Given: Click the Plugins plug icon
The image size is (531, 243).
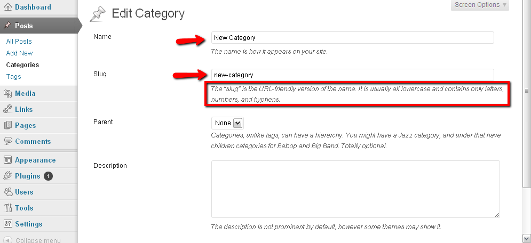Looking at the screenshot, I should (x=8, y=176).
